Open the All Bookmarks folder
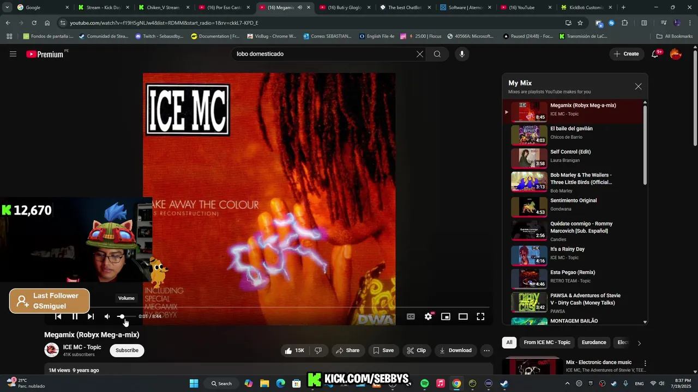The image size is (698, 392). pos(674,36)
